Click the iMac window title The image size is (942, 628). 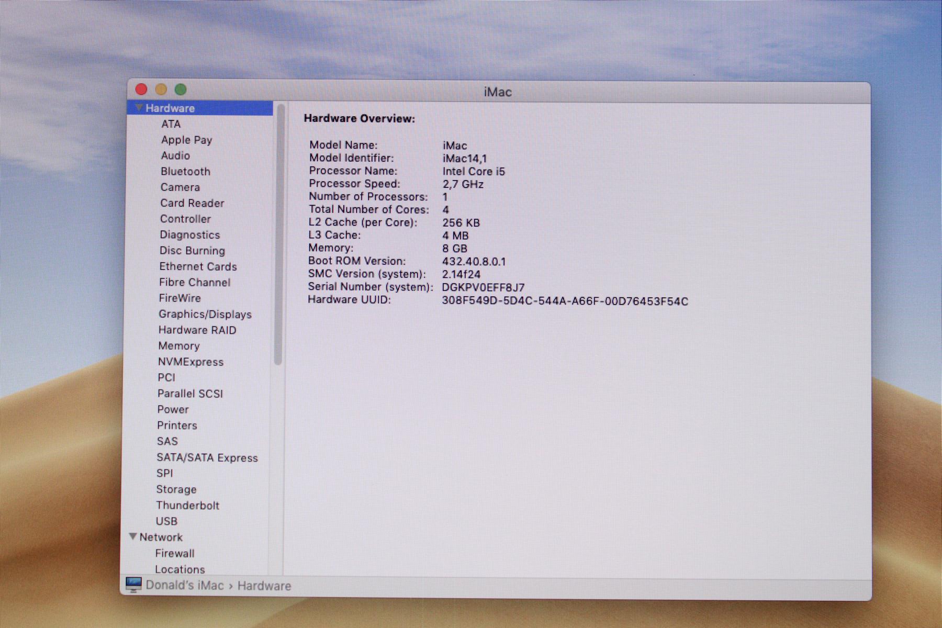pyautogui.click(x=498, y=93)
